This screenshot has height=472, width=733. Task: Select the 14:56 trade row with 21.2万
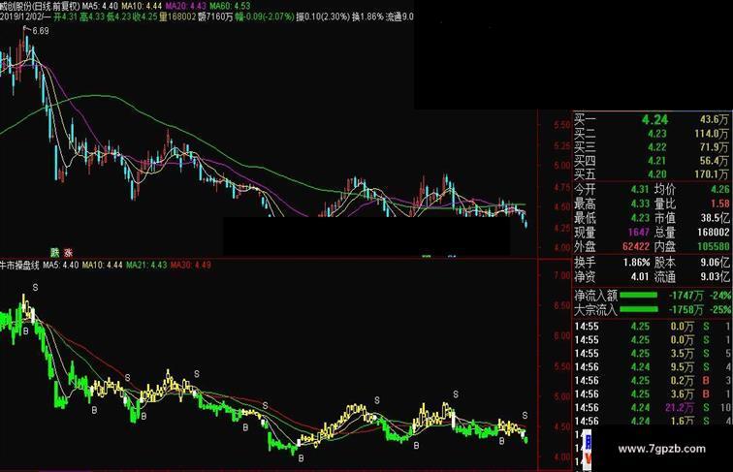653,407
